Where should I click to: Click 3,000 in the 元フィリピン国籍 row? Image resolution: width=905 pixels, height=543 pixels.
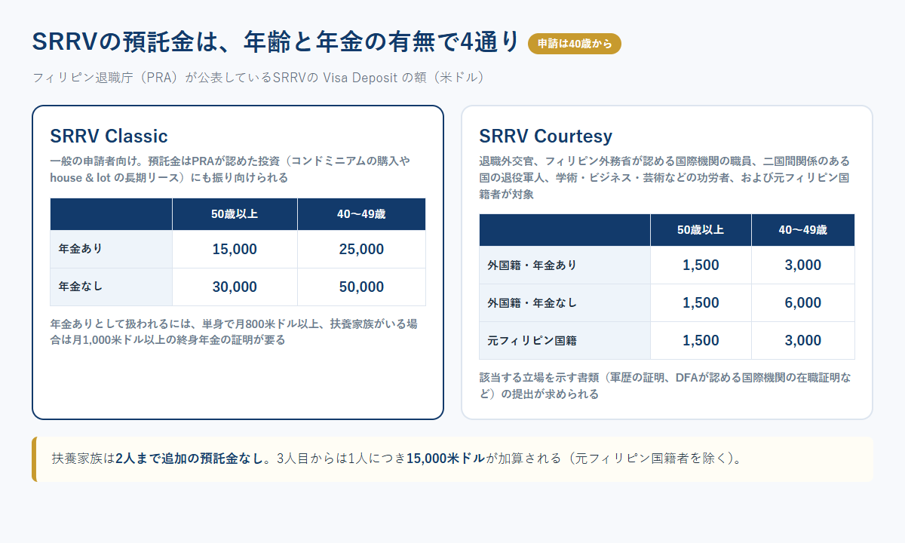pyautogui.click(x=803, y=340)
